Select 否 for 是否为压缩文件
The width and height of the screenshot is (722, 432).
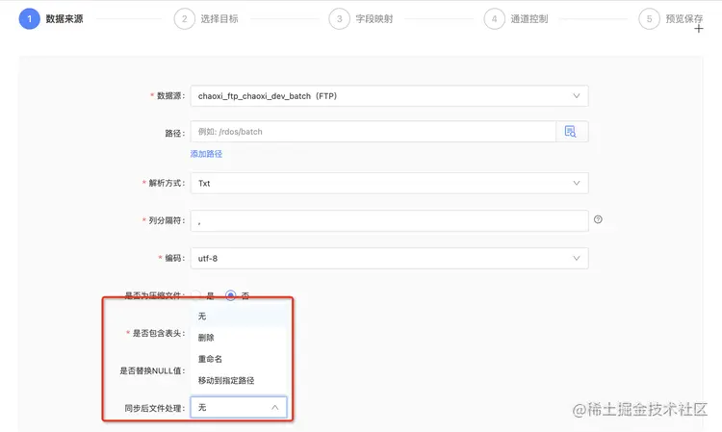coord(231,295)
